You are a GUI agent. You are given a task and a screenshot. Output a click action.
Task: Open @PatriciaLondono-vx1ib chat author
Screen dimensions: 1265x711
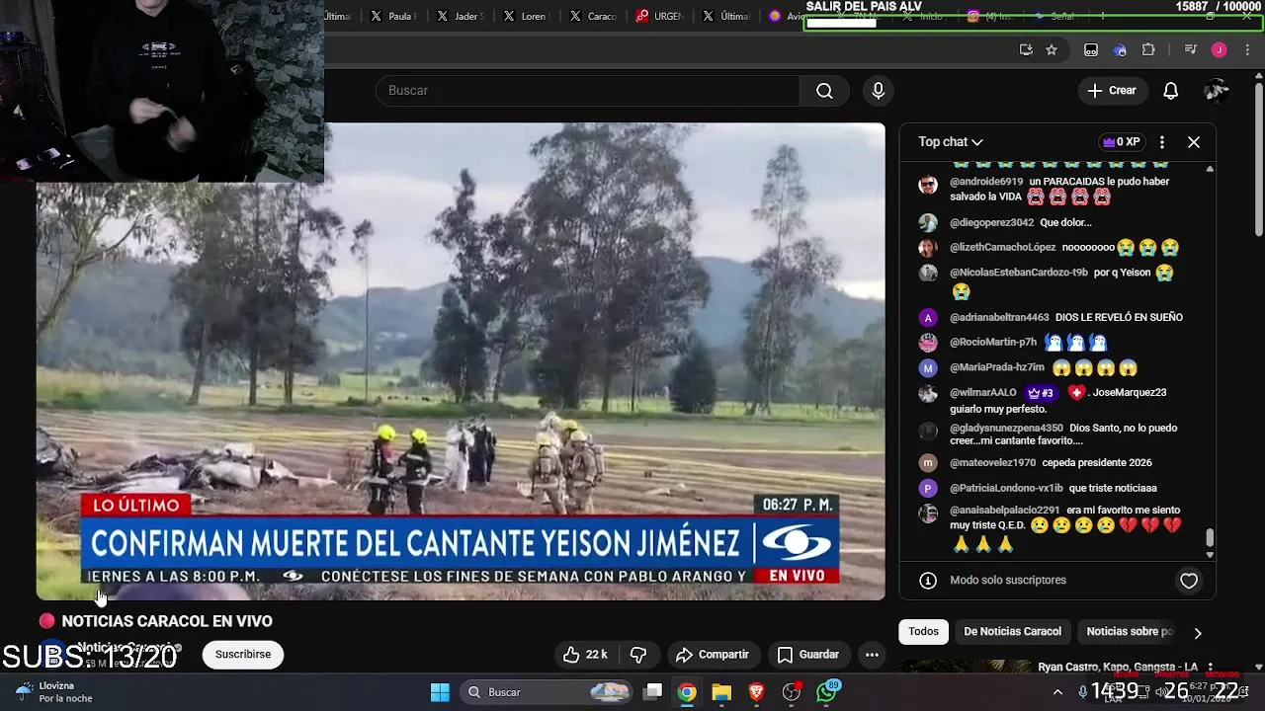pos(1006,489)
